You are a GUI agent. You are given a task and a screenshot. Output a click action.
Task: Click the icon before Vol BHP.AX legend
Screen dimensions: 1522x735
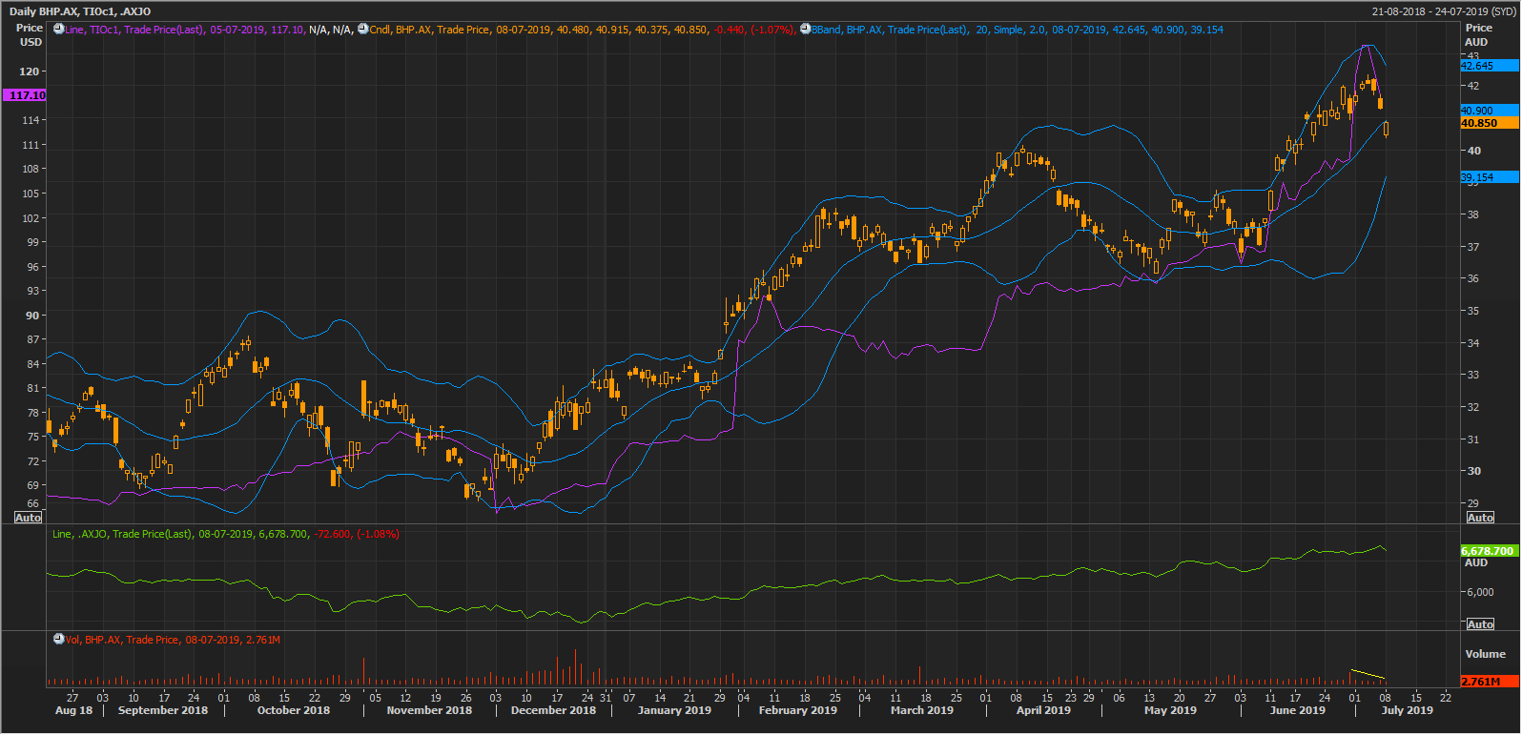pyautogui.click(x=58, y=640)
